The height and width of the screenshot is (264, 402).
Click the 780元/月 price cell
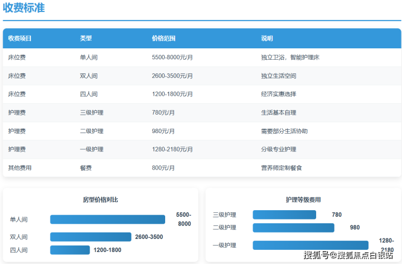(x=164, y=113)
